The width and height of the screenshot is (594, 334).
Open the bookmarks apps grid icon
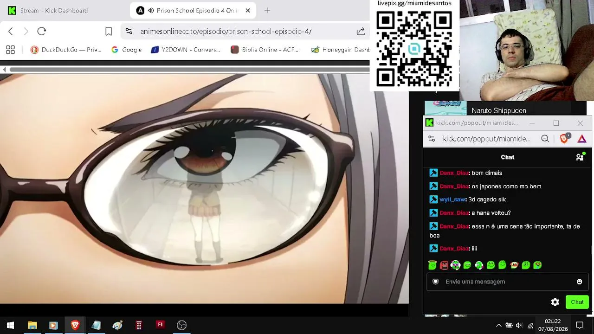pos(10,50)
